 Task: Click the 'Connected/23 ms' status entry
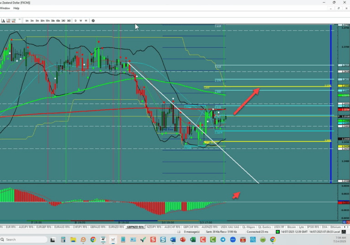257,232
